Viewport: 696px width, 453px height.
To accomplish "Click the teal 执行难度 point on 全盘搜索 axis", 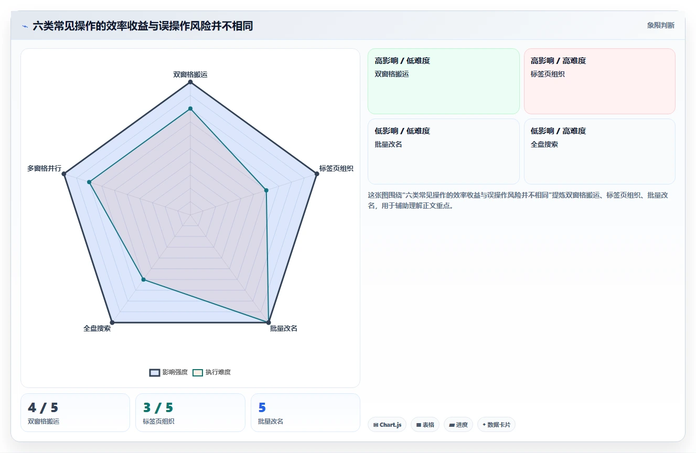I will (x=144, y=280).
